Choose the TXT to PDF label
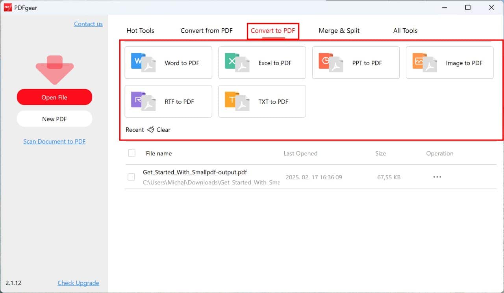504x293 pixels. [273, 101]
